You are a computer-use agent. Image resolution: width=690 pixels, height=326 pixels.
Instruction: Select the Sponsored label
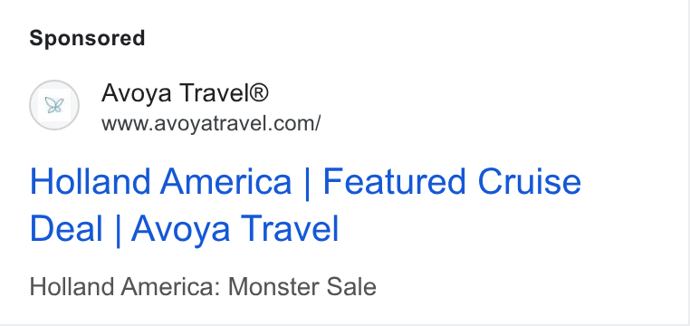tap(87, 38)
